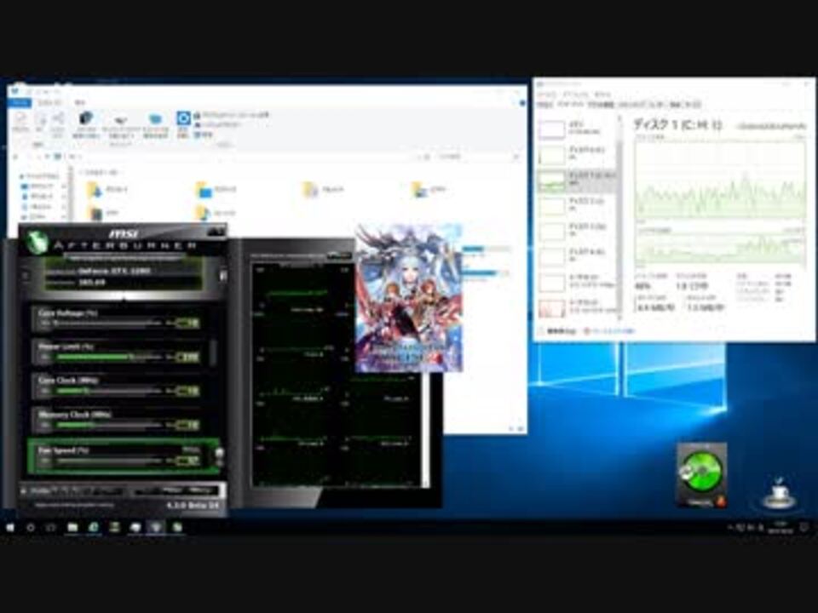Select the View ribbon tab in Explorer
This screenshot has width=818, height=613.
point(80,103)
